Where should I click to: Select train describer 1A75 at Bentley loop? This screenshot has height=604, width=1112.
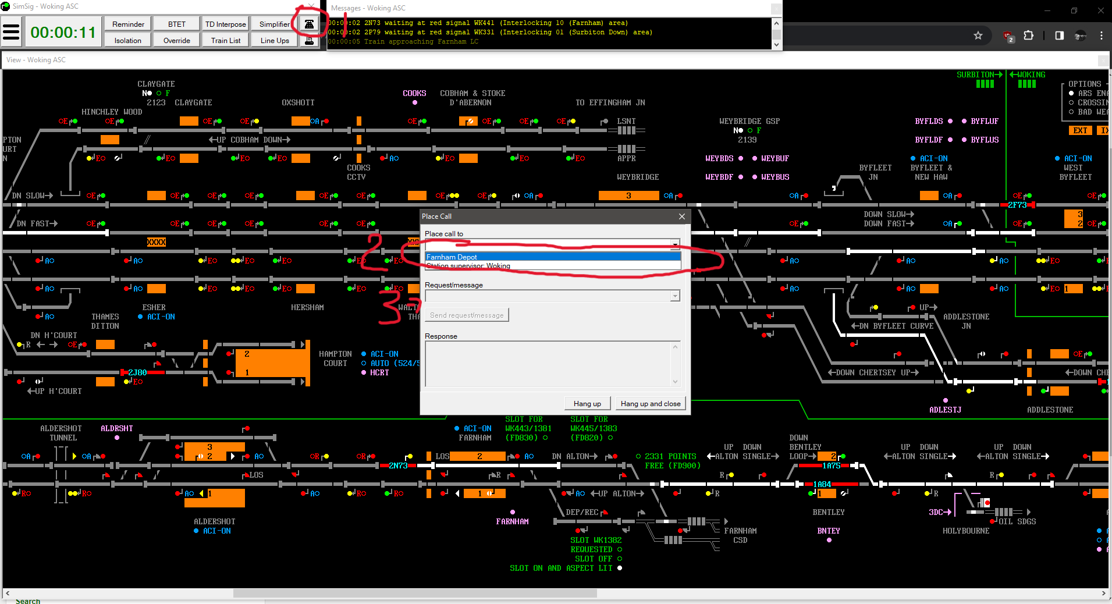click(832, 466)
